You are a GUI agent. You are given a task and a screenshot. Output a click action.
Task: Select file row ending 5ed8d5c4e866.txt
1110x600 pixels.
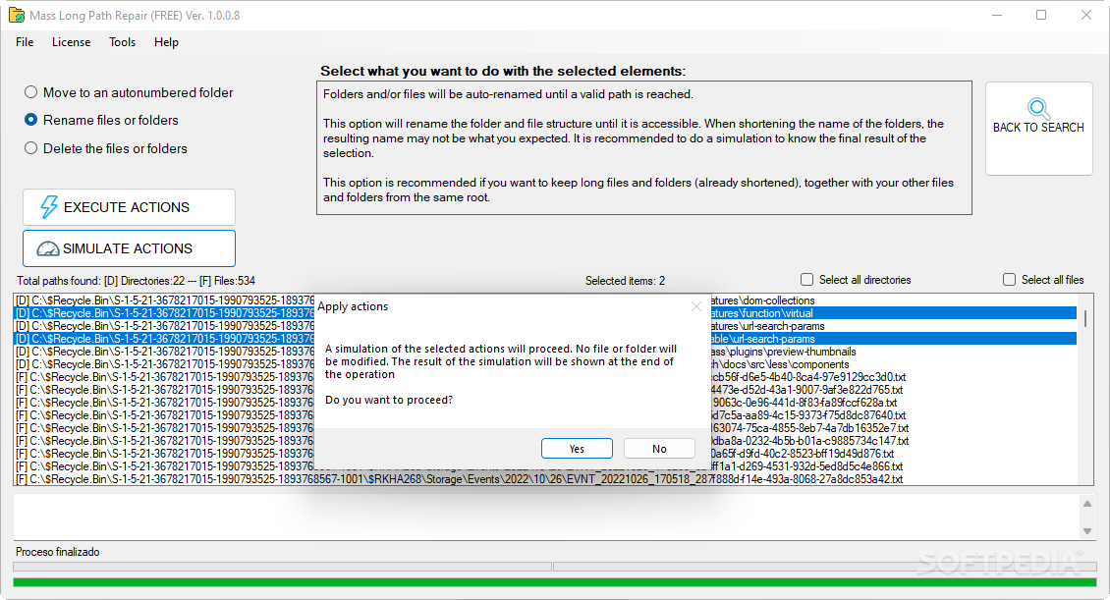(x=546, y=466)
